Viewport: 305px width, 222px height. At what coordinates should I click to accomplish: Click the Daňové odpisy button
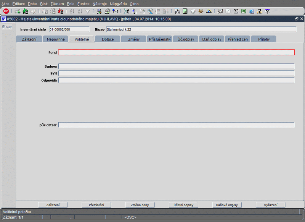click(227, 205)
